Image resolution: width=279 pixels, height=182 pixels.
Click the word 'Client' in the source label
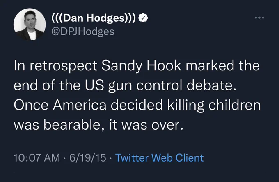point(190,158)
